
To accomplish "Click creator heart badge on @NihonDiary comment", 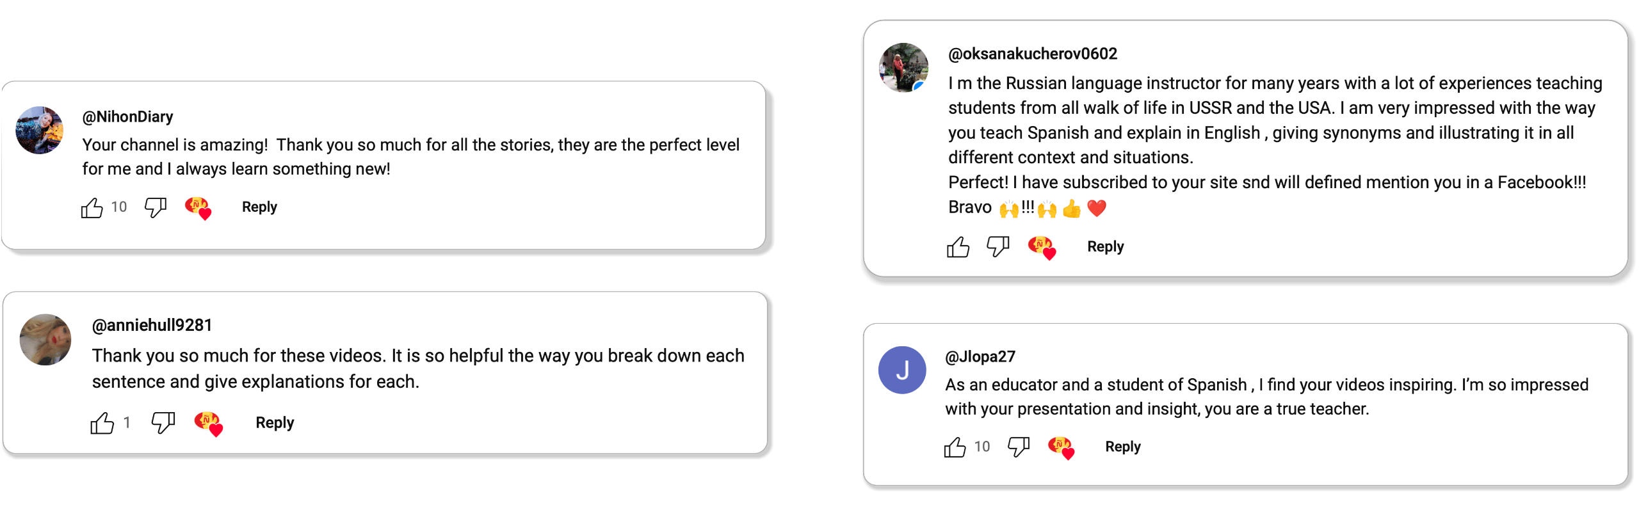I will pyautogui.click(x=198, y=208).
